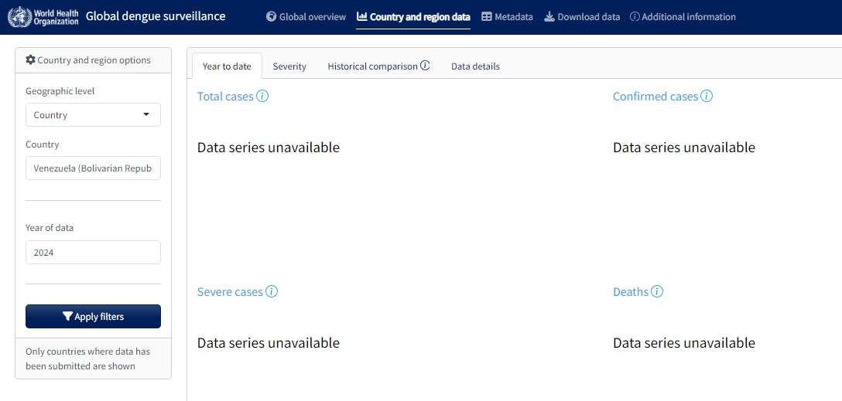This screenshot has width=842, height=401.
Task: Open the Year of data selector
Action: 93,253
